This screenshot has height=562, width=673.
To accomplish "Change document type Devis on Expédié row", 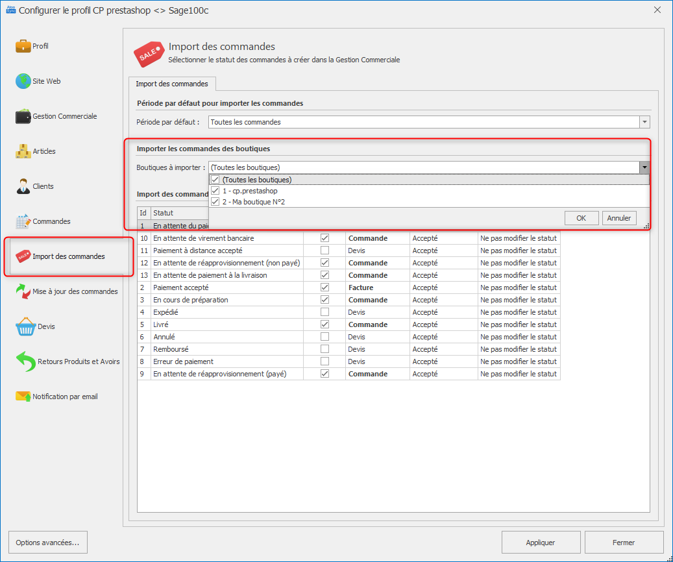I will 378,312.
